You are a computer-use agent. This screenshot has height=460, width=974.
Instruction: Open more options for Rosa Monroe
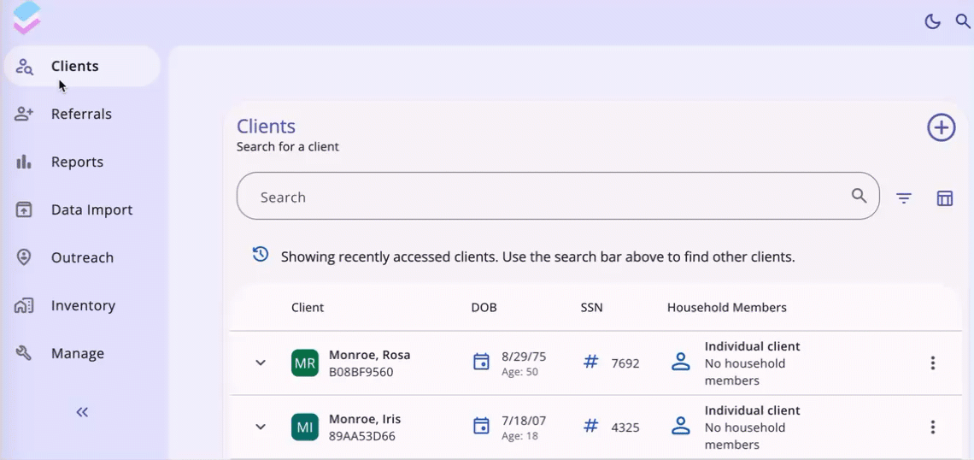[x=932, y=363]
